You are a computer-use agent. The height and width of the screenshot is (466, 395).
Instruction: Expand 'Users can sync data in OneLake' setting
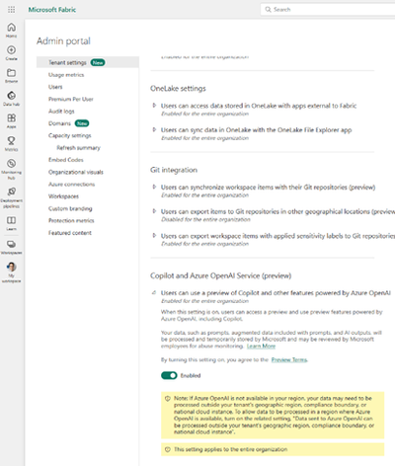point(154,129)
